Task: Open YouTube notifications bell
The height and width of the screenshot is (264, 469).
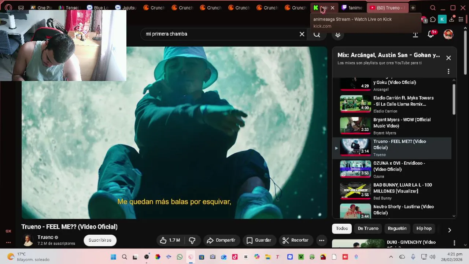Action: tap(431, 34)
